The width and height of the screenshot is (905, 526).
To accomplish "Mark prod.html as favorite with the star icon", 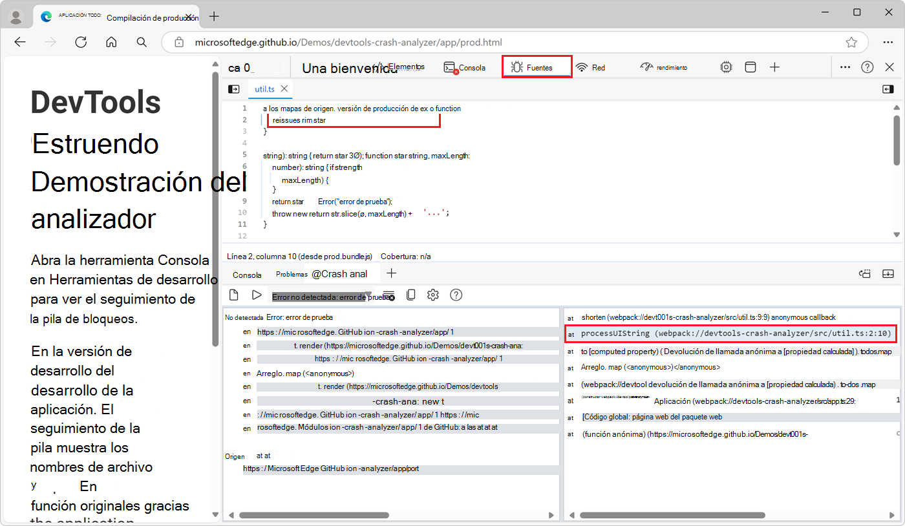I will (x=852, y=42).
